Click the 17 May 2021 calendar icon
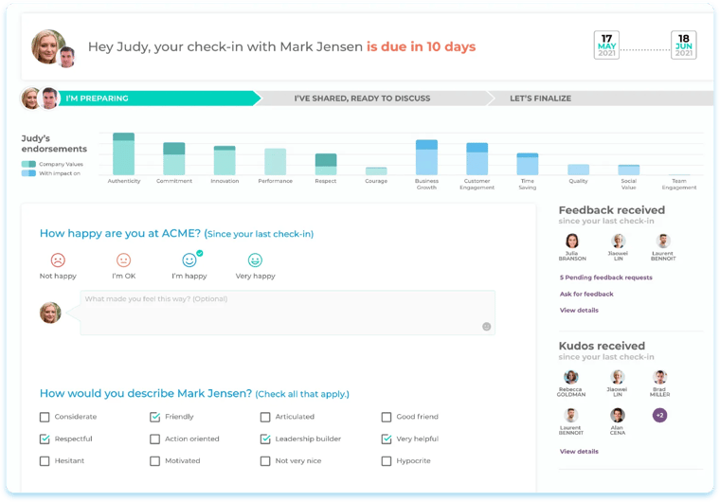Screen dimensions: 720x502 (606, 45)
